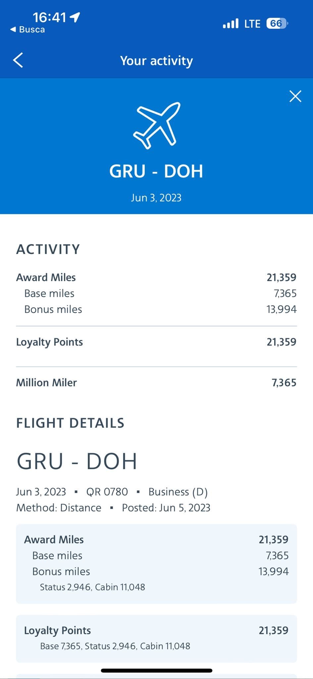Viewport: 313px width, 679px height.
Task: Tap the Your activity title
Action: pyautogui.click(x=156, y=61)
